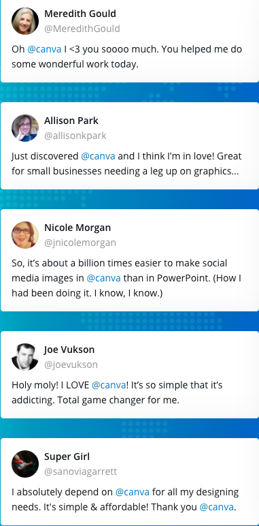This screenshot has height=526, width=259.
Task: Click Allison Park's profile avatar
Action: click(x=25, y=128)
